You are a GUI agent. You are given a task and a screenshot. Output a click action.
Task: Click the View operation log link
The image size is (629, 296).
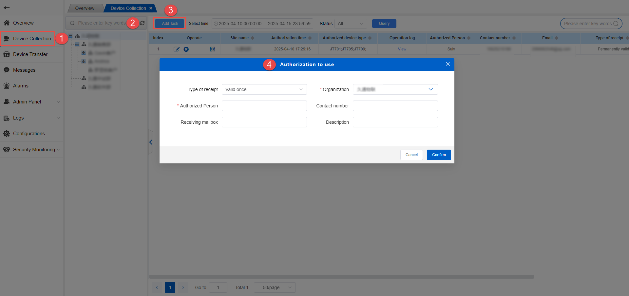point(402,49)
